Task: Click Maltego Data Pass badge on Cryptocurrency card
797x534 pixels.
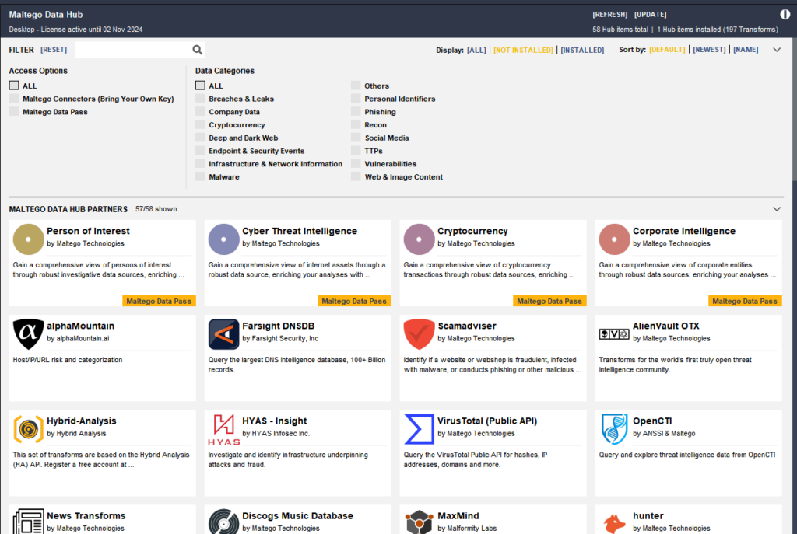Action: [549, 301]
